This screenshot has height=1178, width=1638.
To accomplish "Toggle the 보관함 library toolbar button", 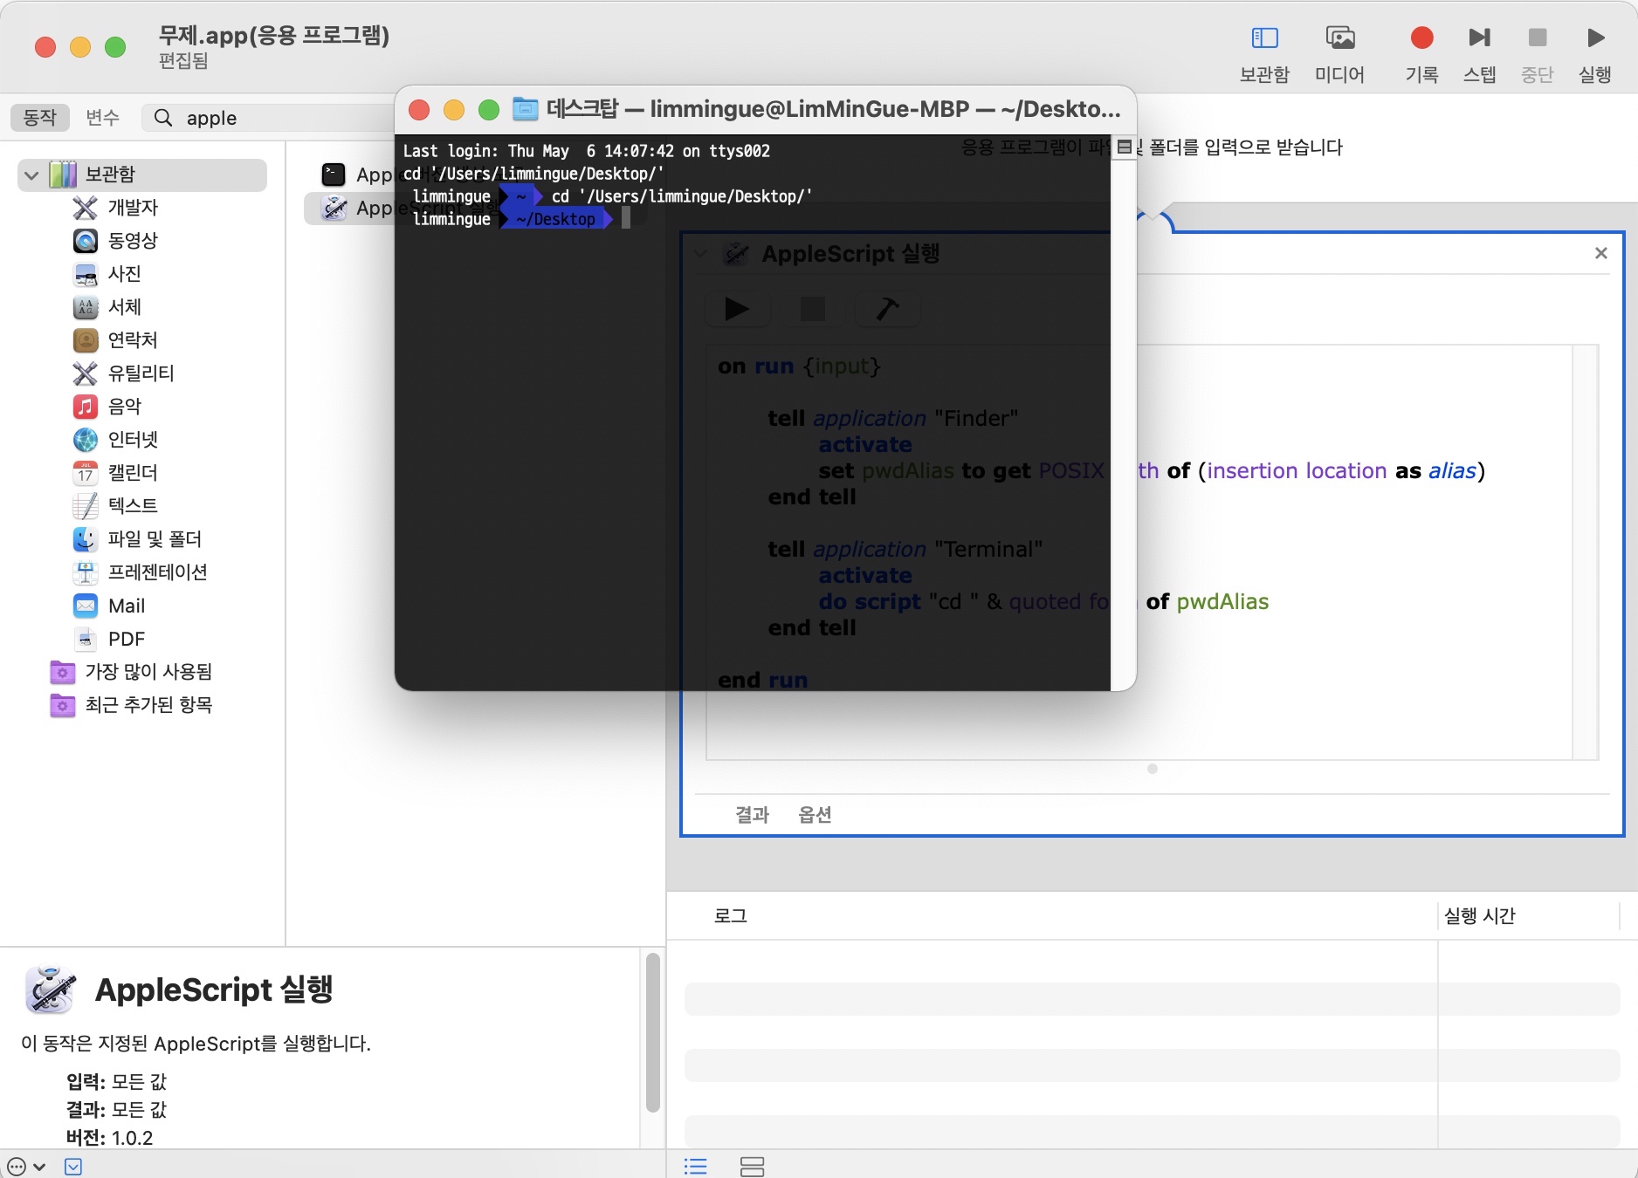I will tap(1264, 54).
